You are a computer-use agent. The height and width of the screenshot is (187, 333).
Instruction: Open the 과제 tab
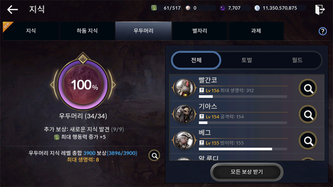coord(256,31)
